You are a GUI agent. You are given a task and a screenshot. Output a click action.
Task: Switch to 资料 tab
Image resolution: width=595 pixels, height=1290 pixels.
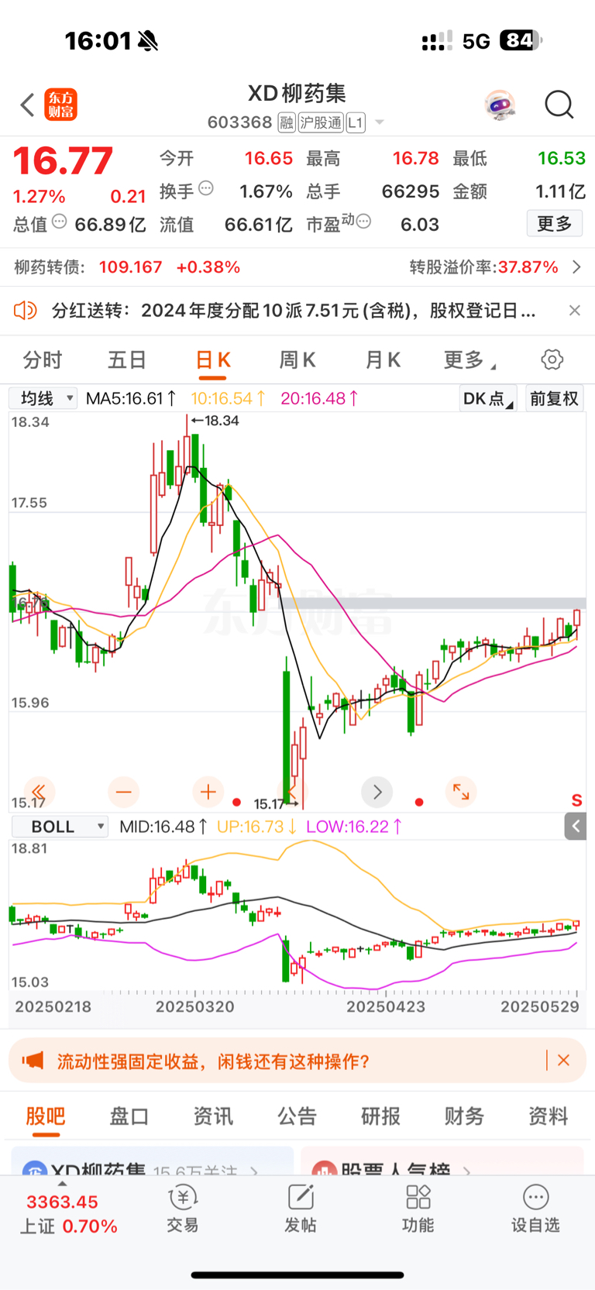click(549, 1116)
